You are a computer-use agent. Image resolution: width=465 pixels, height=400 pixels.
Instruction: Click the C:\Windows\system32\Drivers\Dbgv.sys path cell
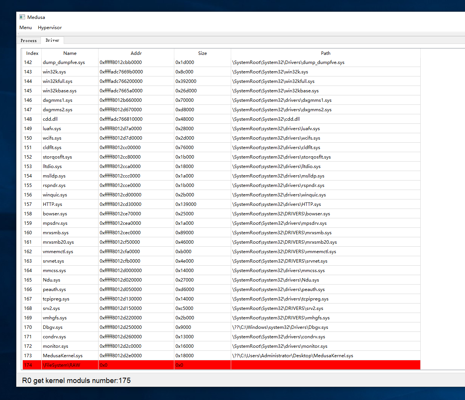pyautogui.click(x=326, y=327)
